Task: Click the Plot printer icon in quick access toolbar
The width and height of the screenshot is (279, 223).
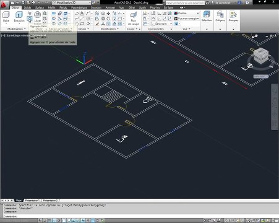Action: [33, 2]
